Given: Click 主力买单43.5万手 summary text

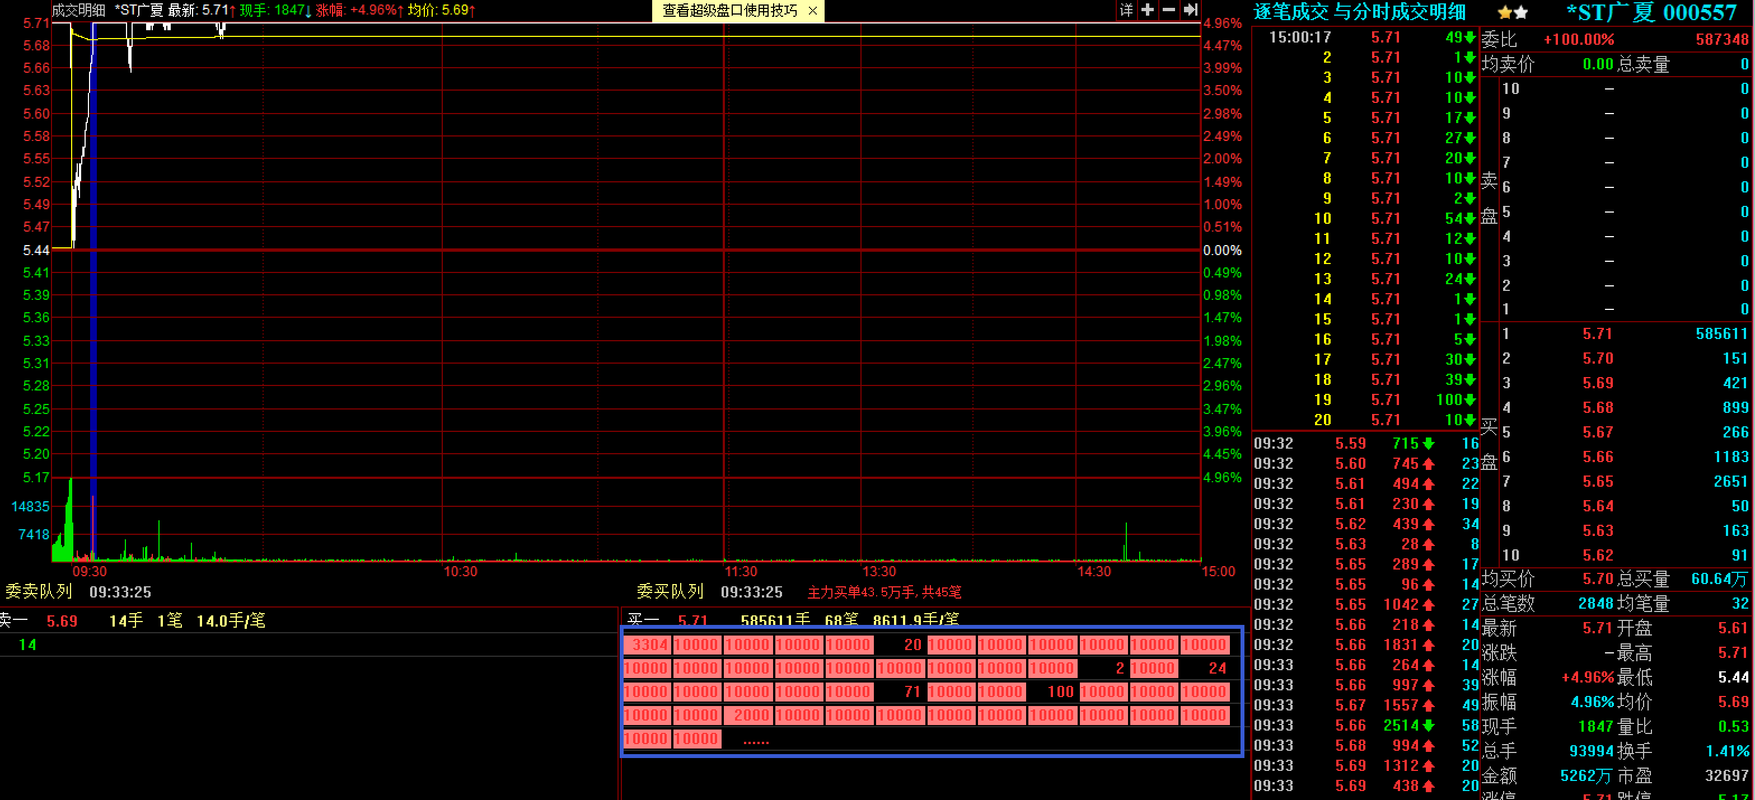Looking at the screenshot, I should click(883, 592).
